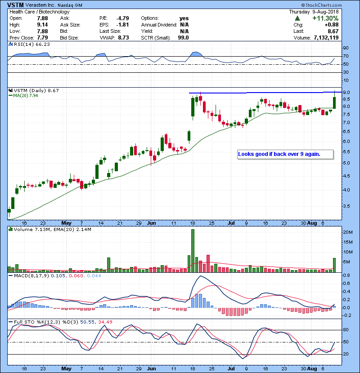The height and width of the screenshot is (373, 360).
Task: Click the SCTR (Small) value 99.0
Action: pos(183,38)
